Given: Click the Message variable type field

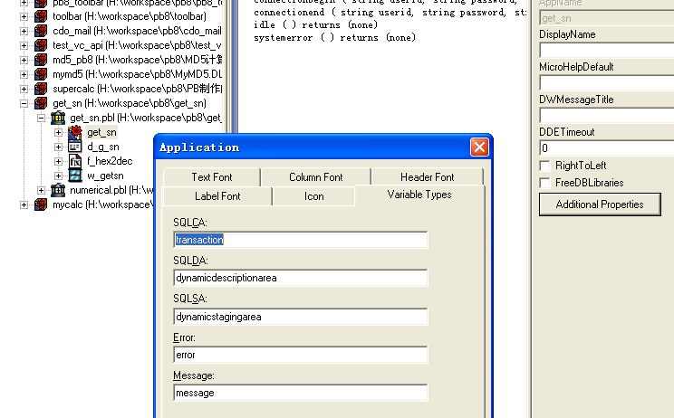Looking at the screenshot, I should pos(301,393).
